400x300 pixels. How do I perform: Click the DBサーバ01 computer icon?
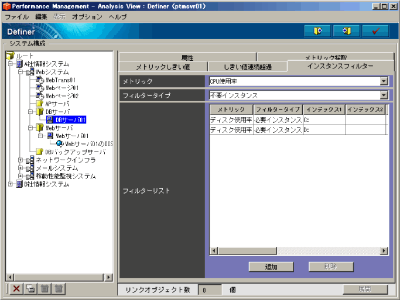[x=50, y=120]
